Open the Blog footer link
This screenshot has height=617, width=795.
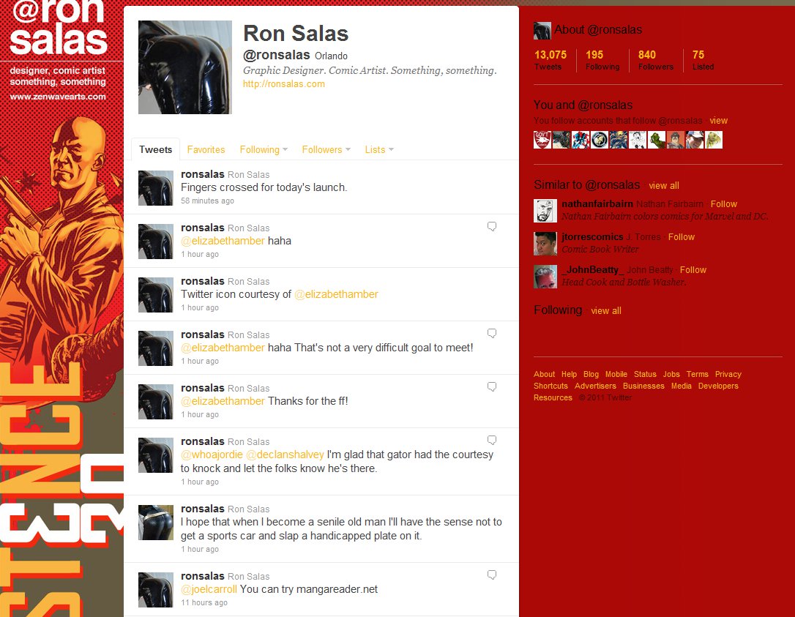[591, 374]
